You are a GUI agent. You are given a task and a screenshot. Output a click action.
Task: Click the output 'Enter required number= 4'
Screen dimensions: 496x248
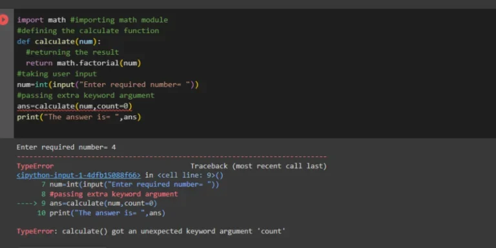(66, 147)
